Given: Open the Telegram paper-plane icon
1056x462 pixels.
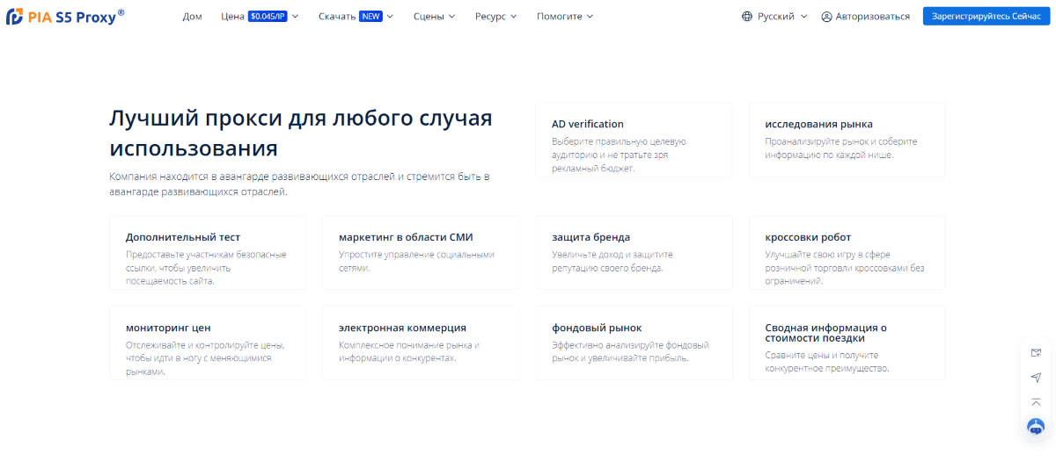Looking at the screenshot, I should tap(1036, 378).
